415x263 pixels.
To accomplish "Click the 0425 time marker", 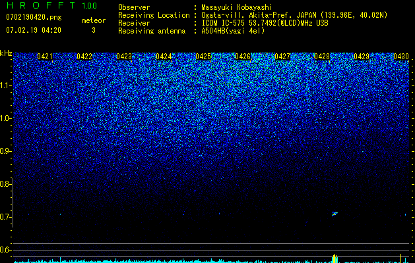I will 203,57.
